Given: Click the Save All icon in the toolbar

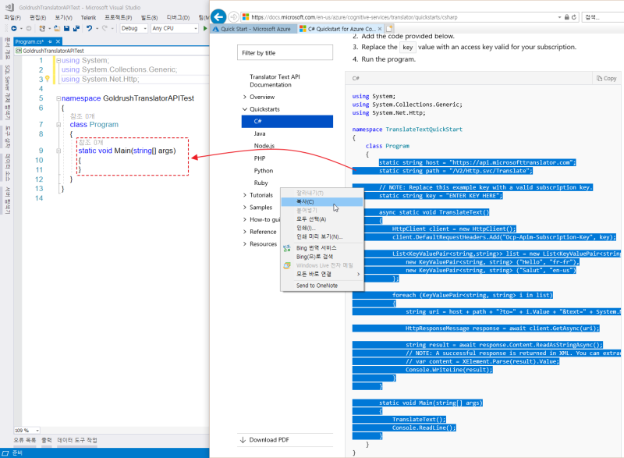Looking at the screenshot, I should pyautogui.click(x=76, y=27).
